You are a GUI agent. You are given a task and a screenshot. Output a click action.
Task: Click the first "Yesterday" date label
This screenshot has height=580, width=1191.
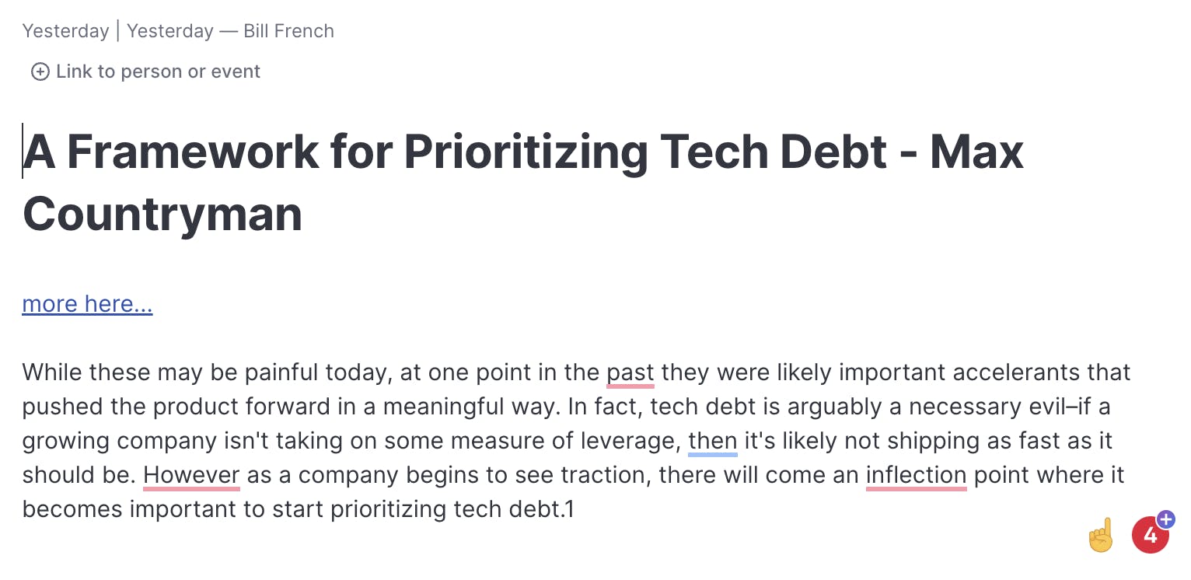tap(65, 31)
